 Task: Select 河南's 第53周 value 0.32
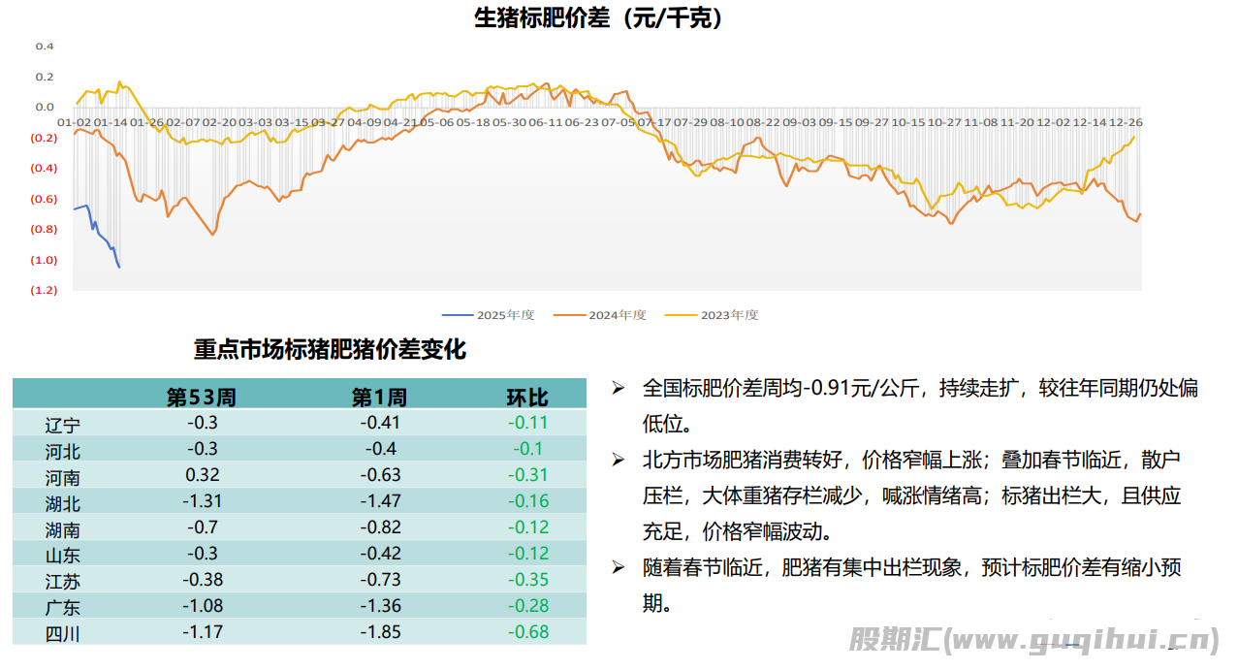pos(203,475)
